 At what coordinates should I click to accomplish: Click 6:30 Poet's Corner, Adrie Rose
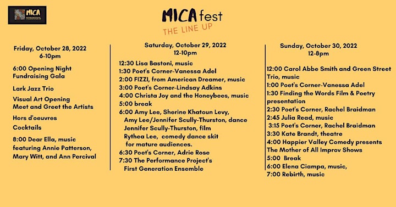tap(164, 153)
